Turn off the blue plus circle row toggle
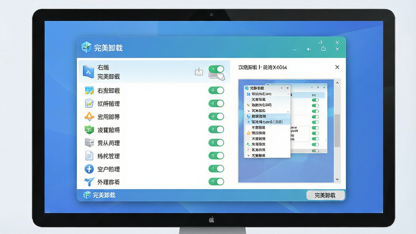The width and height of the screenshot is (416, 234). pos(216,169)
